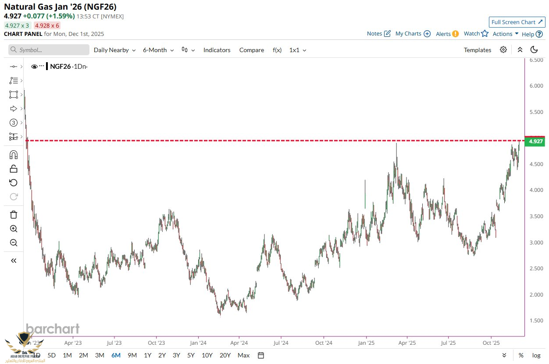
Task: Open the Indicators menu
Action: click(217, 50)
